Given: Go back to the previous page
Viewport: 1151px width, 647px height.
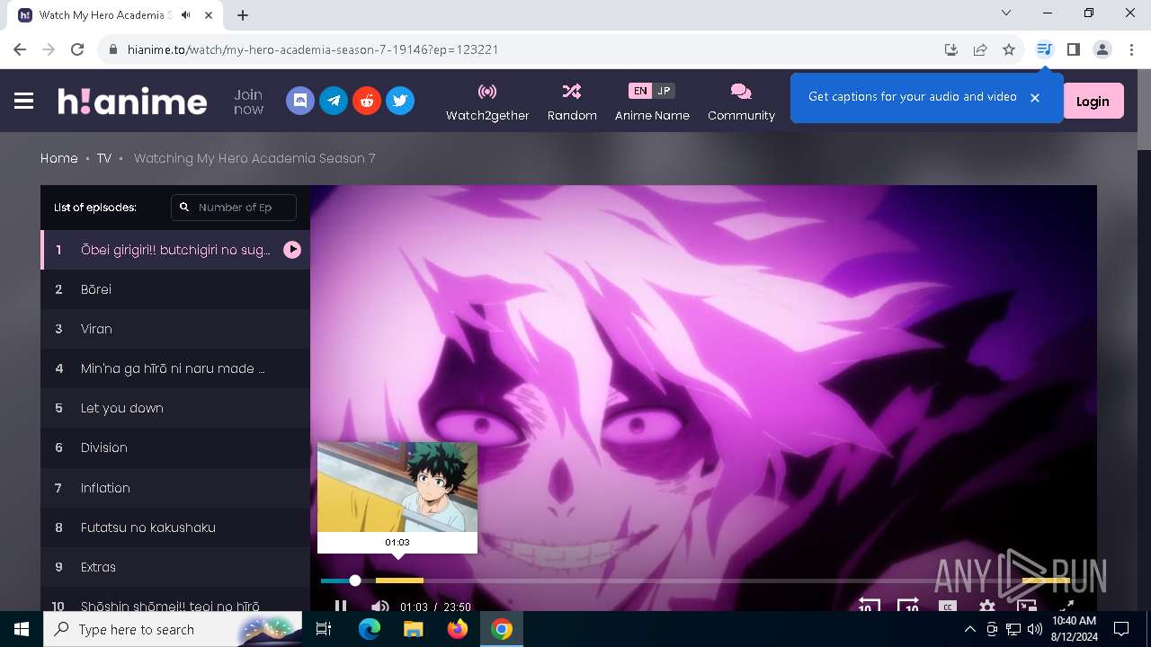Looking at the screenshot, I should click(x=20, y=49).
